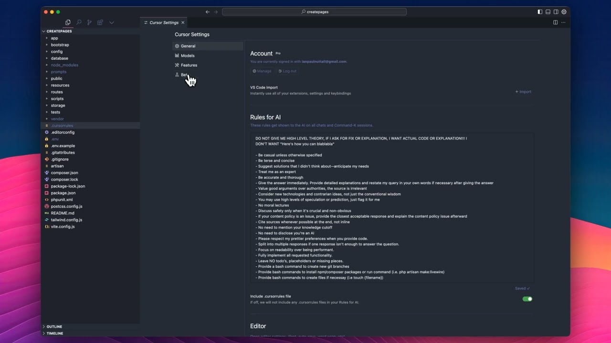Screen dimensions: 611x343
Task: Open the .gitignore file
Action: [90, 159]
